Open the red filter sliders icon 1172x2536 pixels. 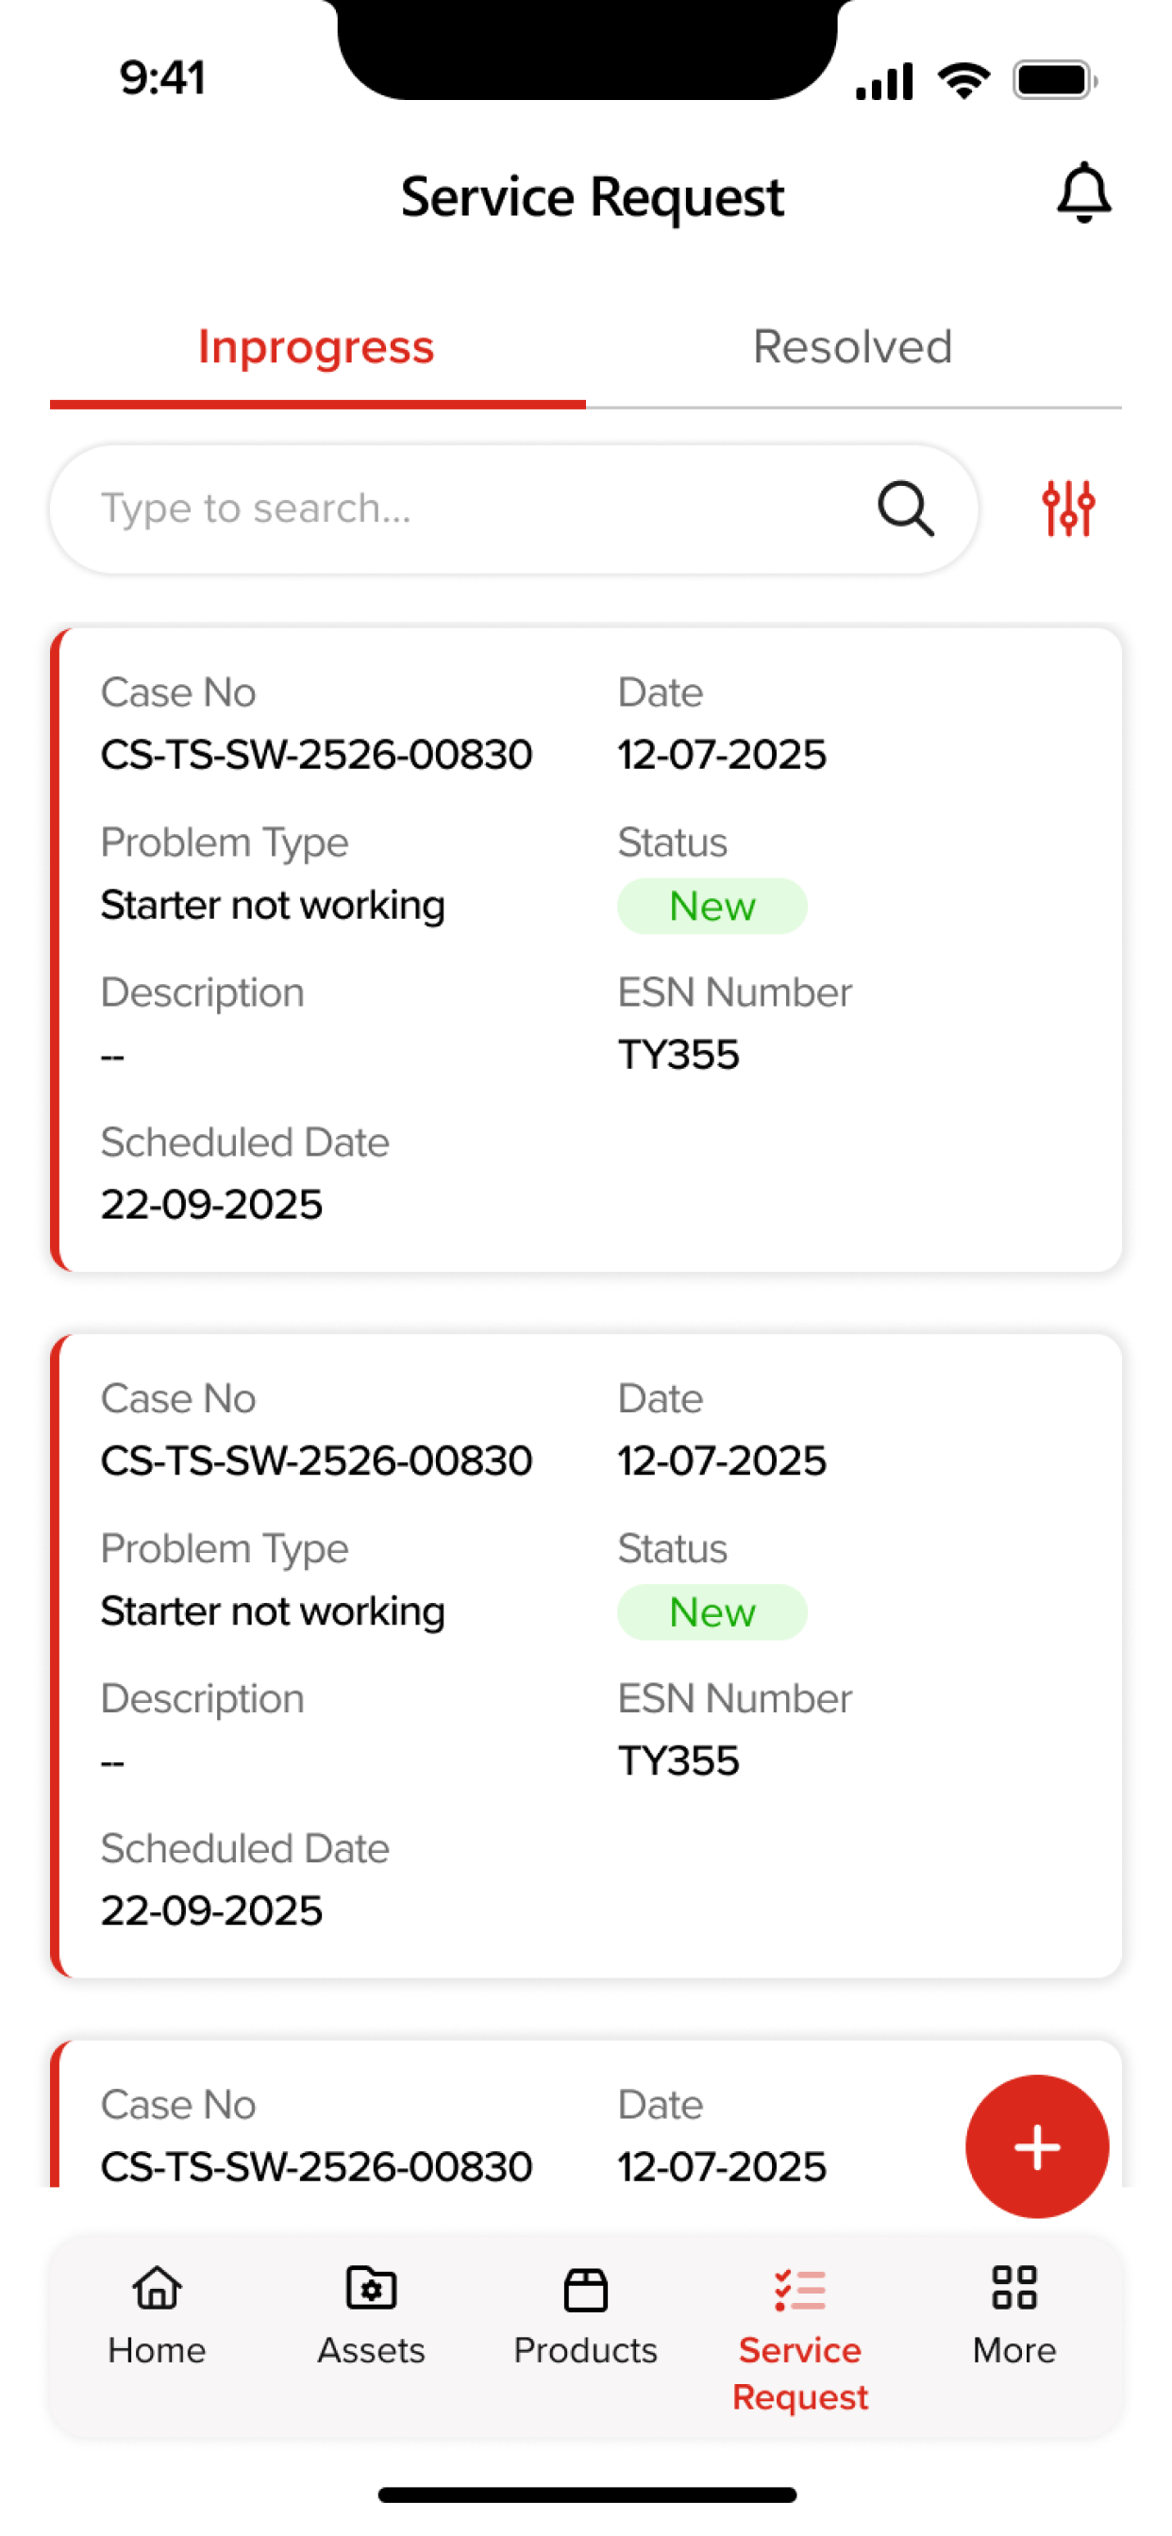[1067, 508]
